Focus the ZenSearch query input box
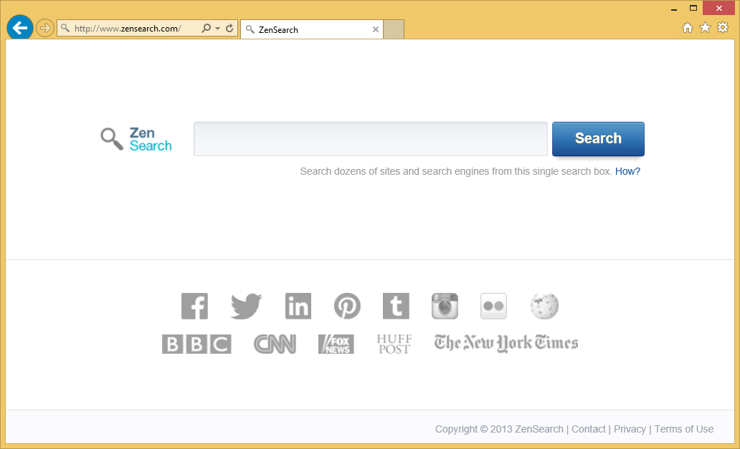Viewport: 740px width, 449px height. [370, 139]
